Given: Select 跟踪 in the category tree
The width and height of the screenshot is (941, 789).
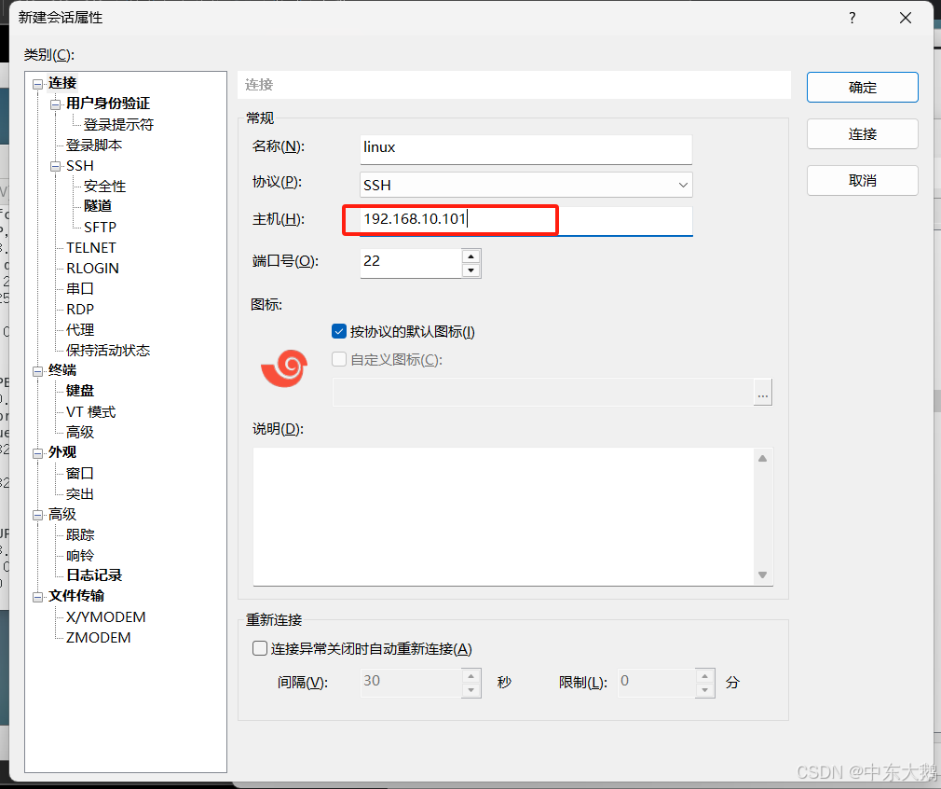Looking at the screenshot, I should [80, 534].
